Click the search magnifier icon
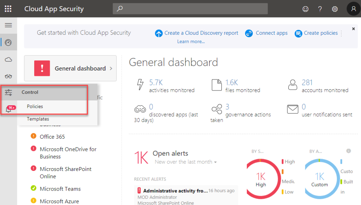 click(x=120, y=9)
